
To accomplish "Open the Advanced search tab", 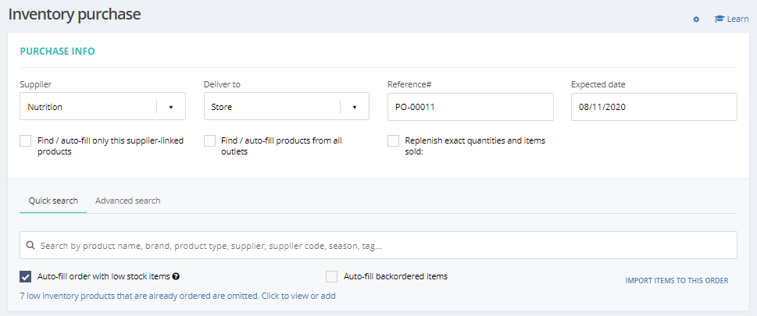I will click(128, 201).
